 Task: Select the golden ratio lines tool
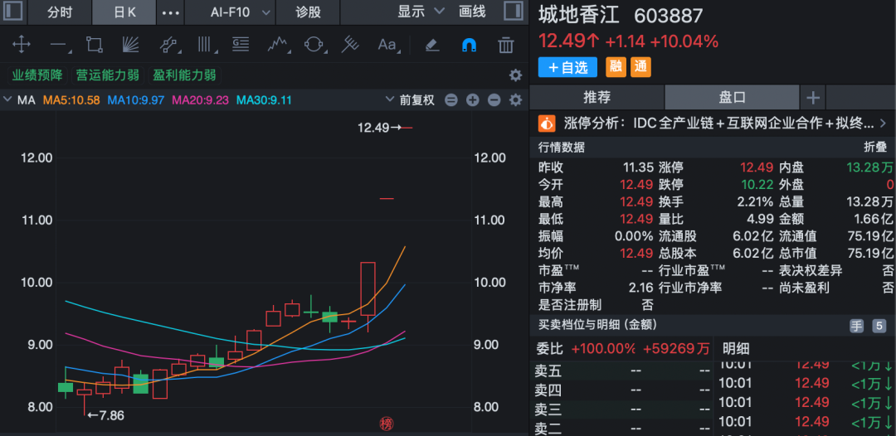click(241, 45)
